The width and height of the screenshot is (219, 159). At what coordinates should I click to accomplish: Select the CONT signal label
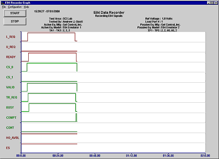tap(10, 127)
